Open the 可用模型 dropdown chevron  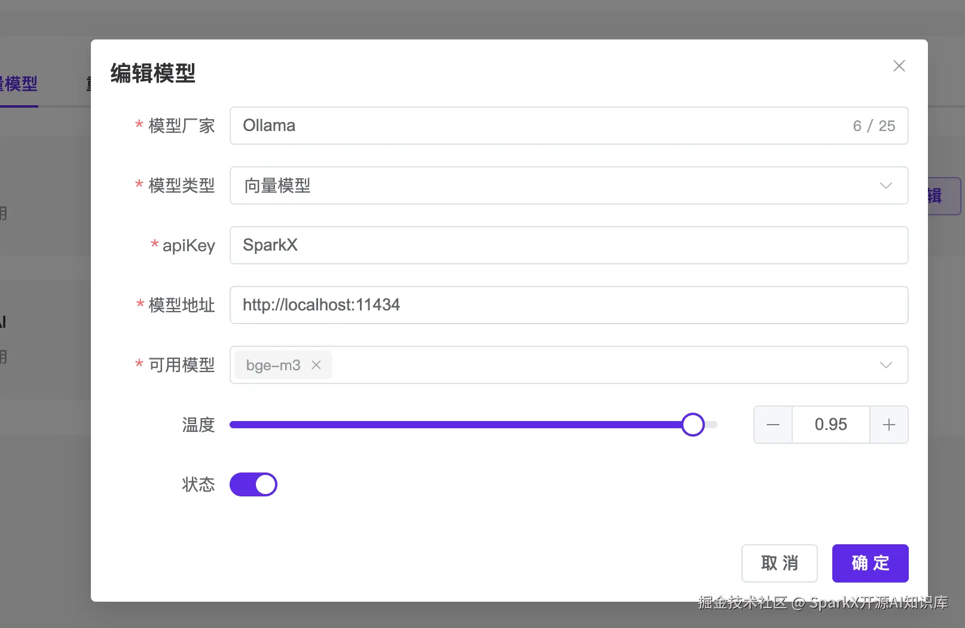(x=886, y=365)
